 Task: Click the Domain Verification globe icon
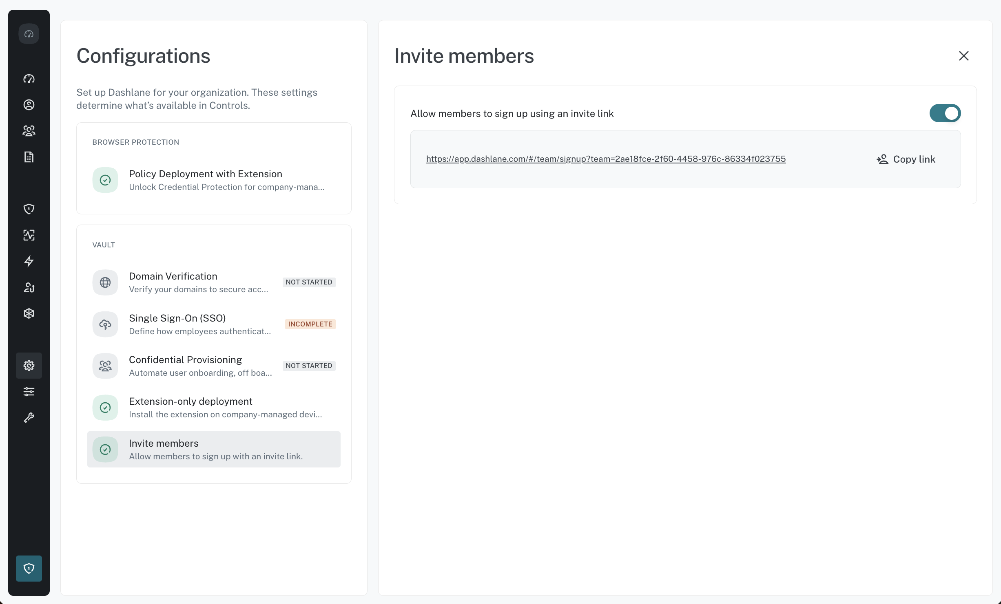[x=105, y=282]
